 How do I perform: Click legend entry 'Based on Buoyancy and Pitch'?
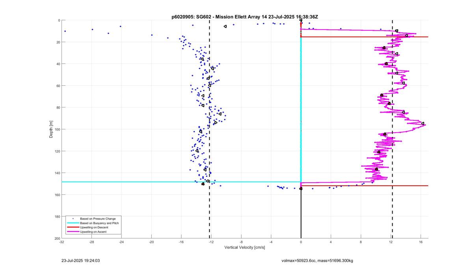pyautogui.click(x=99, y=223)
